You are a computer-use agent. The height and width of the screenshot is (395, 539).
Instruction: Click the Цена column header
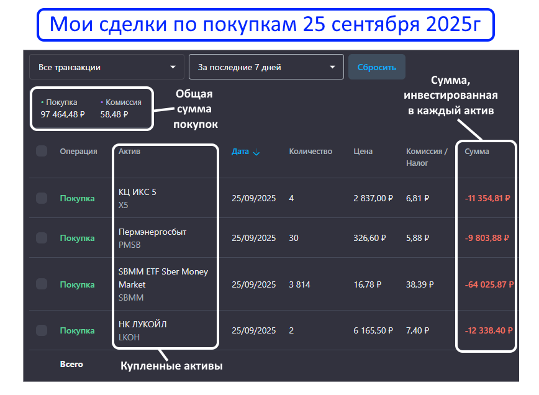click(x=363, y=152)
